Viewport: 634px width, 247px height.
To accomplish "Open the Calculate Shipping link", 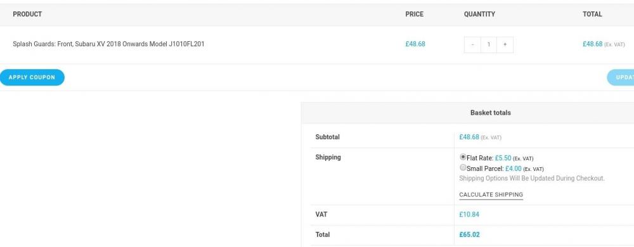I will [491, 194].
